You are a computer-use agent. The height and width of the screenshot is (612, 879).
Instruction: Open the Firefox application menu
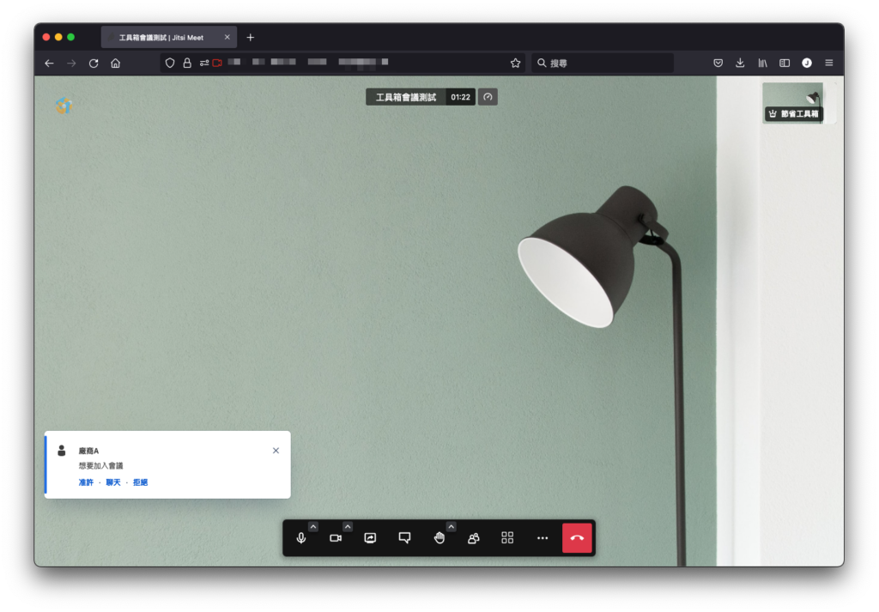(829, 64)
